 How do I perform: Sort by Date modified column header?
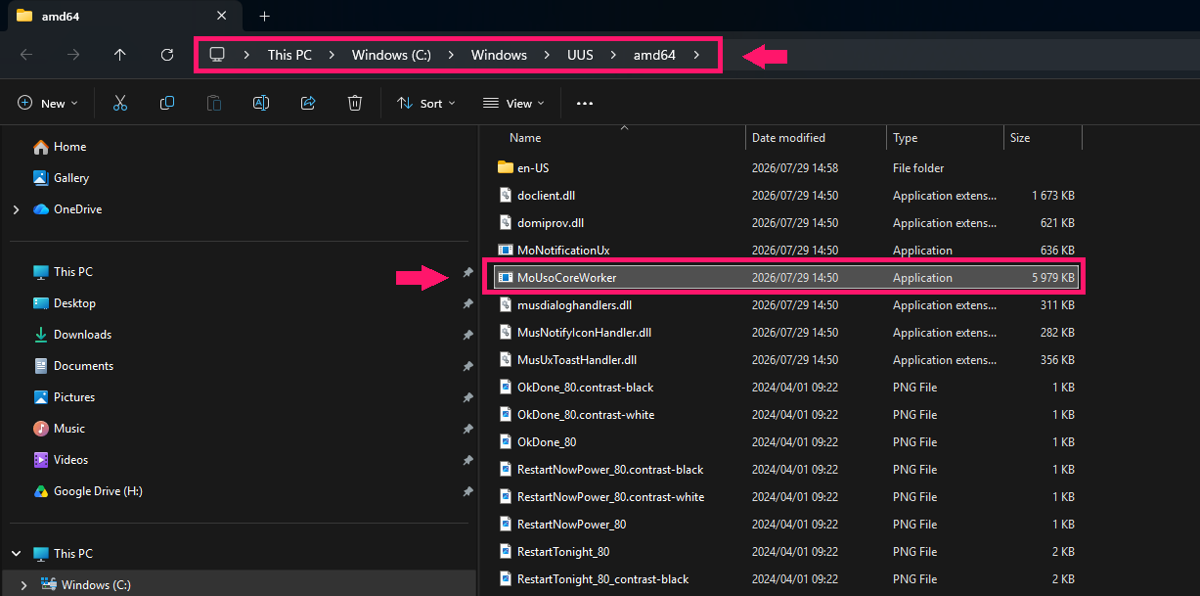[817, 138]
